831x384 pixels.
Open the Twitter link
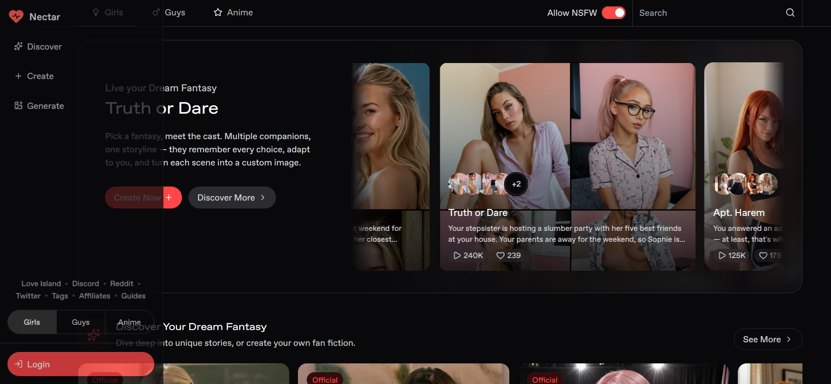(28, 296)
